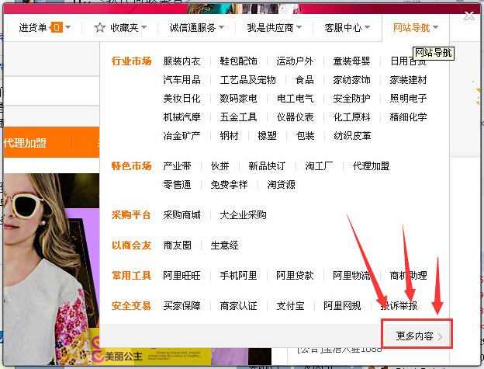Open the 运动户外 category

pyautogui.click(x=295, y=61)
